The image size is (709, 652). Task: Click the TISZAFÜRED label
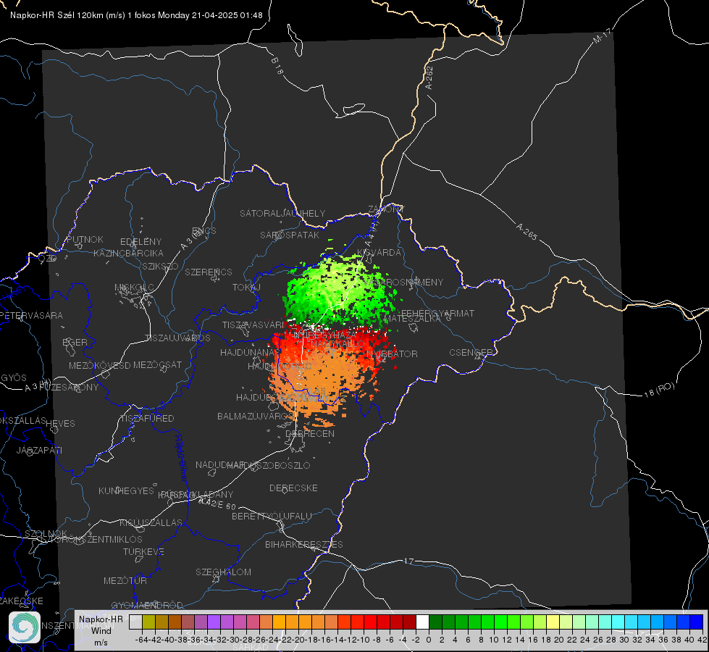coord(147,419)
